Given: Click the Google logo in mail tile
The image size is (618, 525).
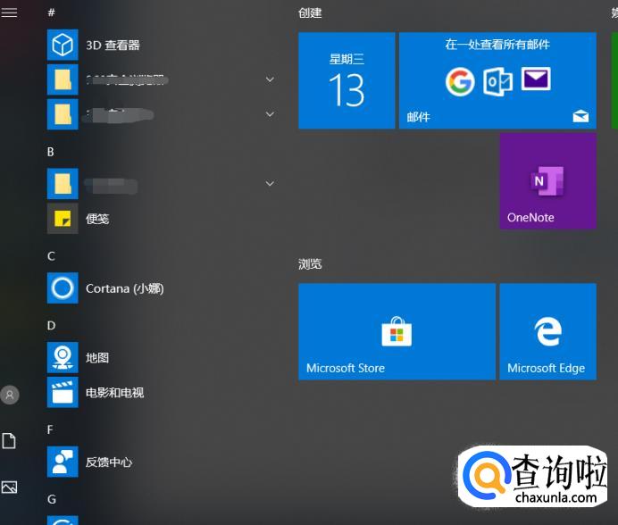Looking at the screenshot, I should [x=460, y=81].
